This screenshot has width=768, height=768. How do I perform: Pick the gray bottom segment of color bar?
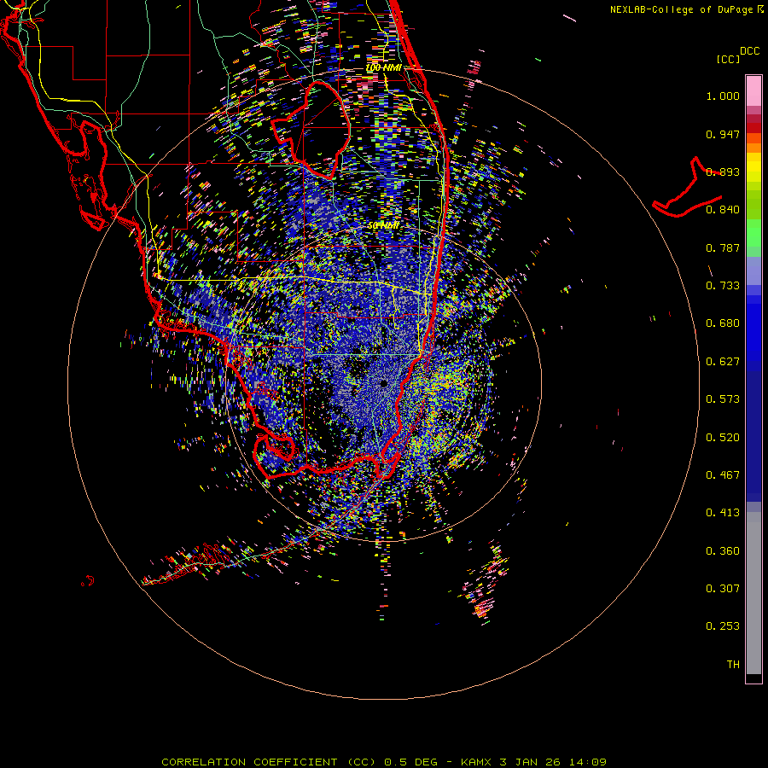[753, 593]
